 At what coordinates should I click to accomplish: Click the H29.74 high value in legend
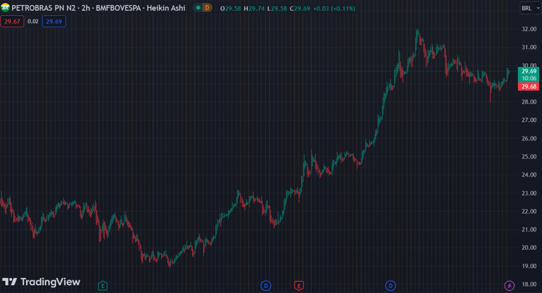coord(254,8)
